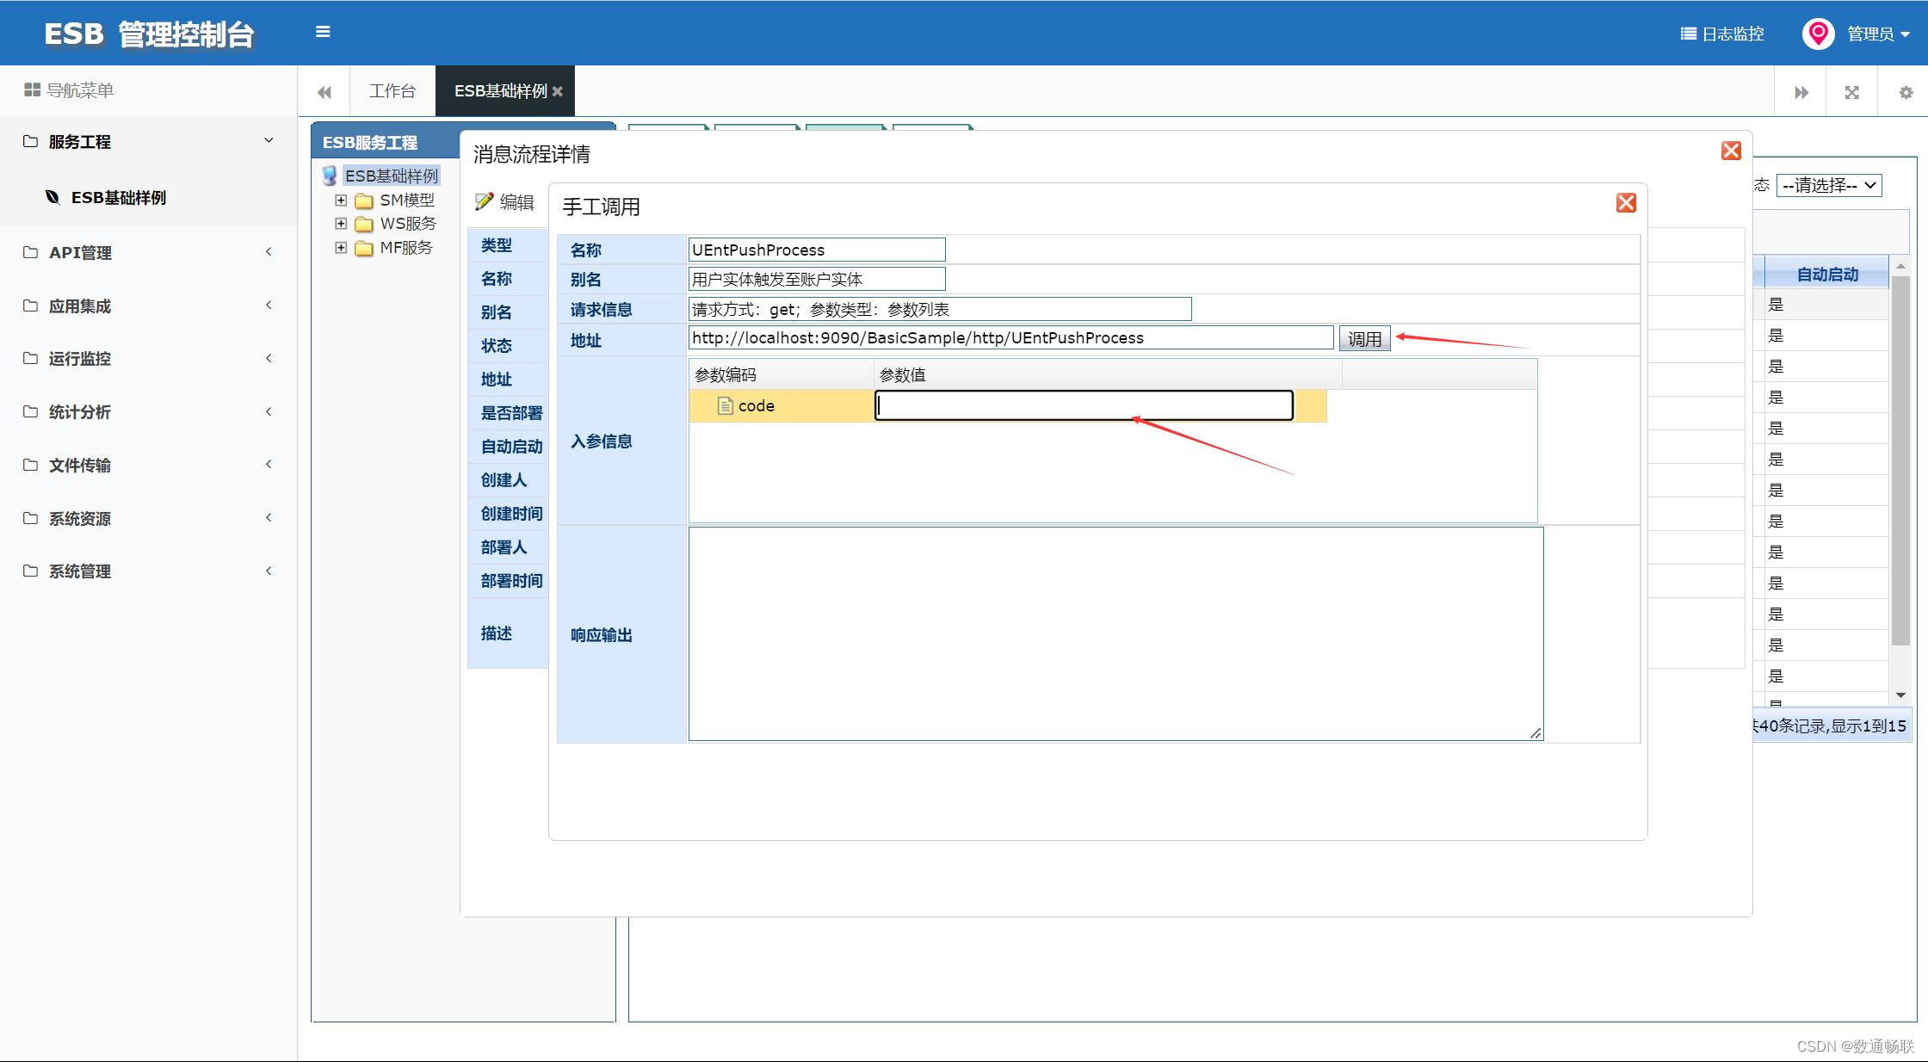This screenshot has width=1928, height=1062.
Task: Open the 日志监控 log monitor
Action: pos(1722,34)
